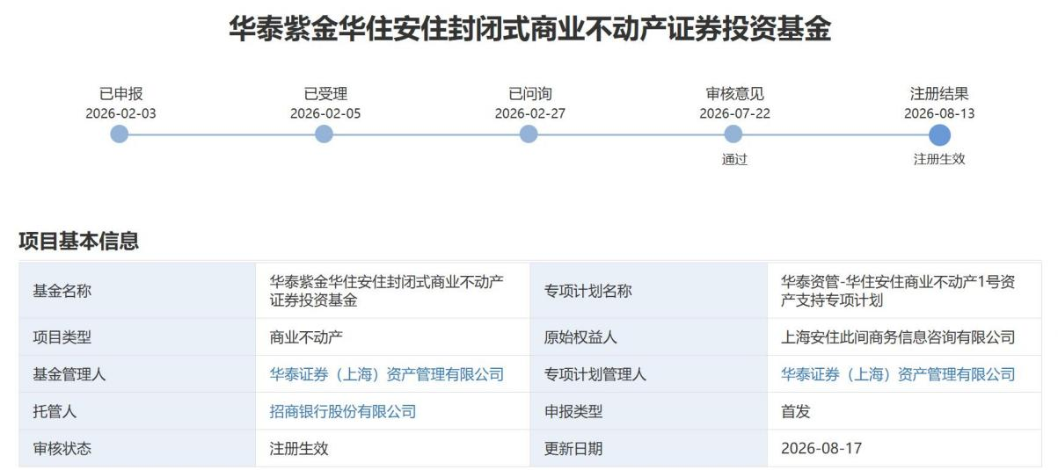Click the 申报类型 header cell

(x=648, y=411)
